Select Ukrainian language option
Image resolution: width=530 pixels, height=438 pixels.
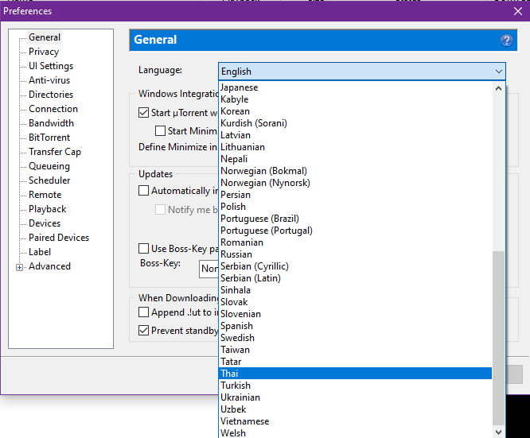(x=355, y=397)
